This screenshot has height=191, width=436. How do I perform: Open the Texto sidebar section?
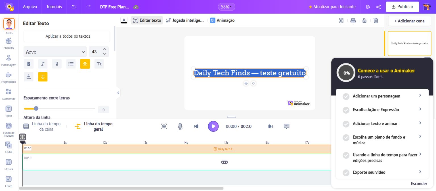click(9, 111)
